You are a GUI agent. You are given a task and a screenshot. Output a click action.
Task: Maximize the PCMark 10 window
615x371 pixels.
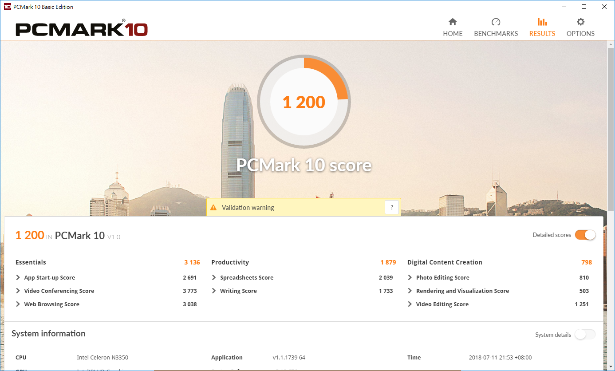click(x=584, y=7)
